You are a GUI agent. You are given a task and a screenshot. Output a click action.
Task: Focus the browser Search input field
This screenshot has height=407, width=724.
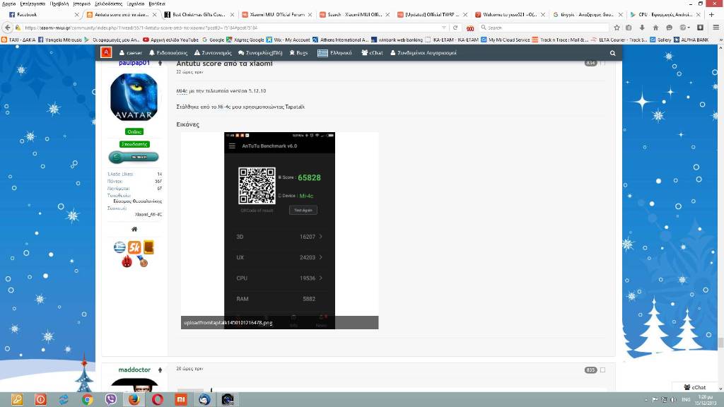544,28
